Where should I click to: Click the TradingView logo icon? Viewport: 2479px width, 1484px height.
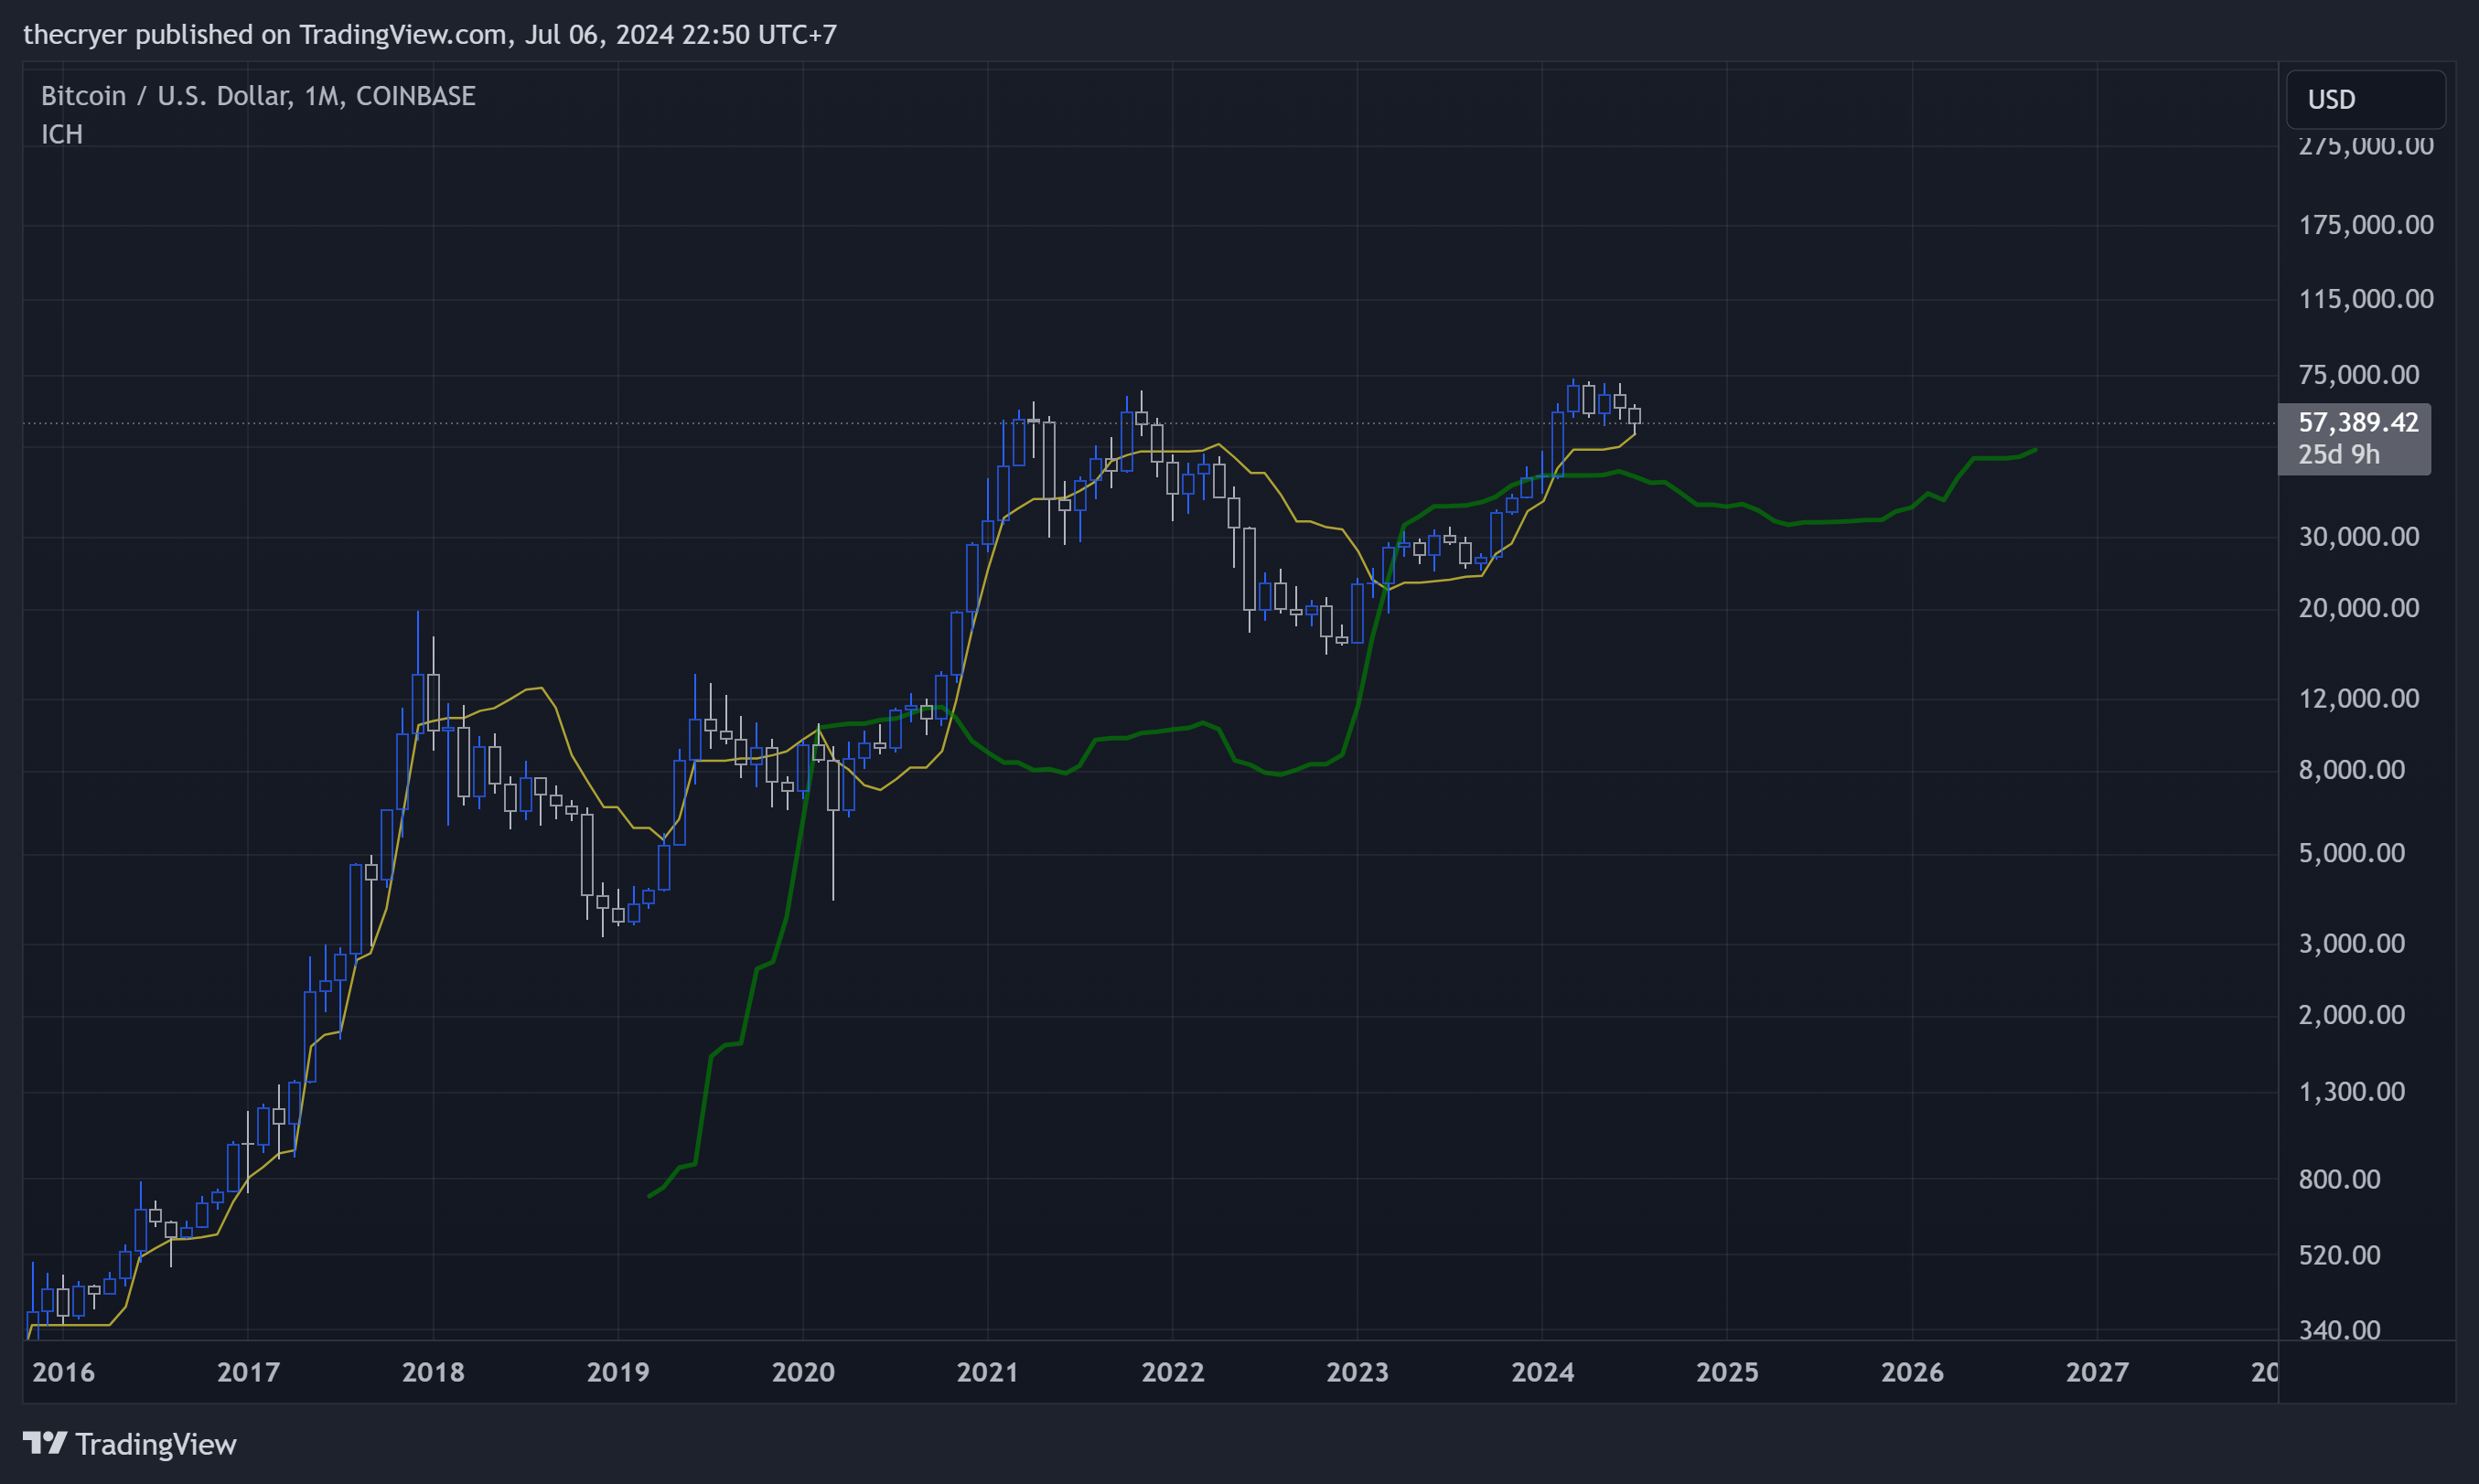click(45, 1443)
